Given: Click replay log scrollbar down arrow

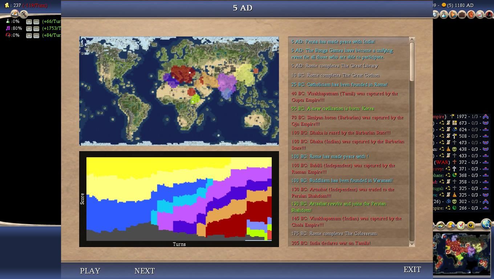Looking at the screenshot, I should point(412,244).
